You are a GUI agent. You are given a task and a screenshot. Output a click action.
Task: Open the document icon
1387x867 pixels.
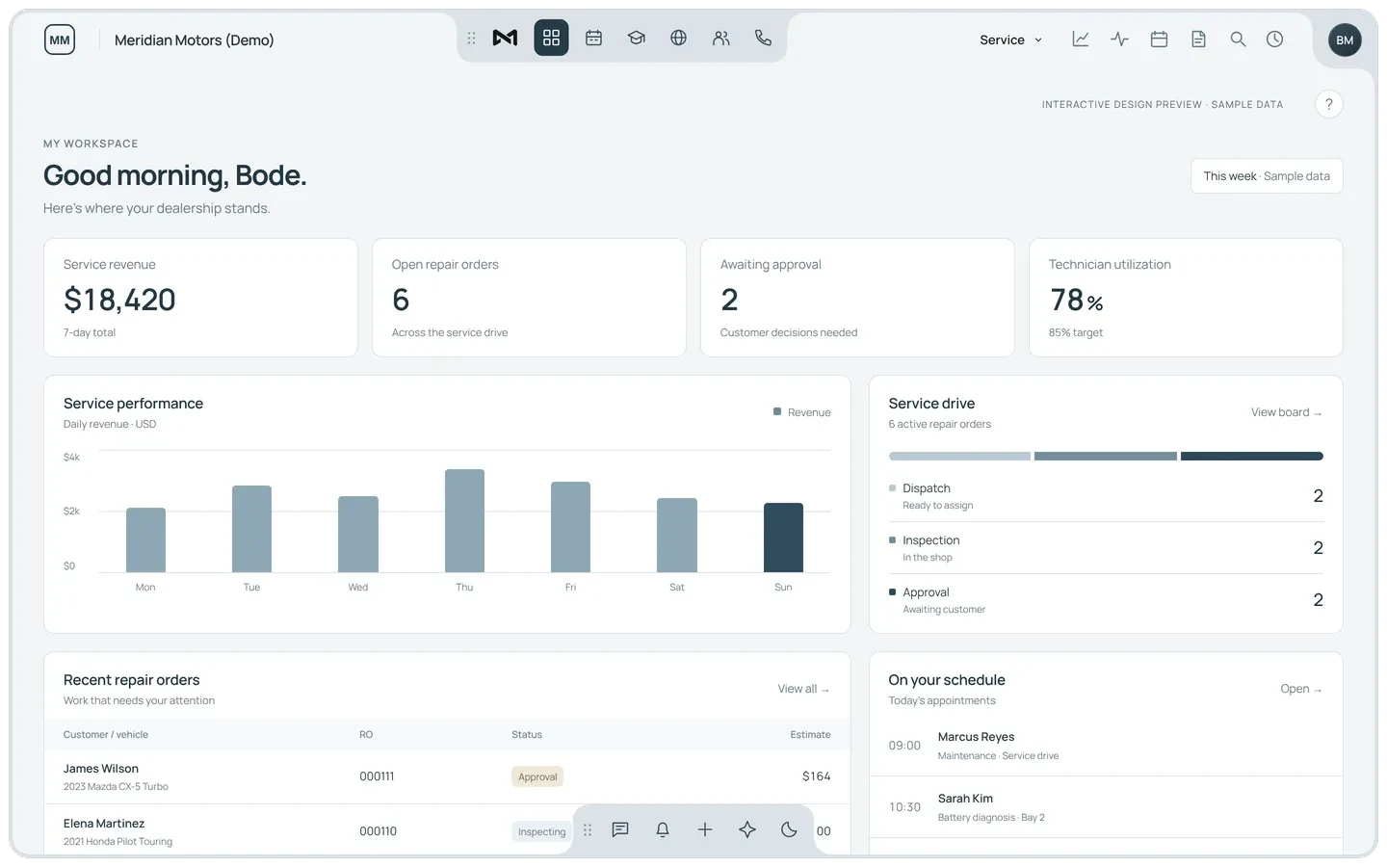point(1198,39)
